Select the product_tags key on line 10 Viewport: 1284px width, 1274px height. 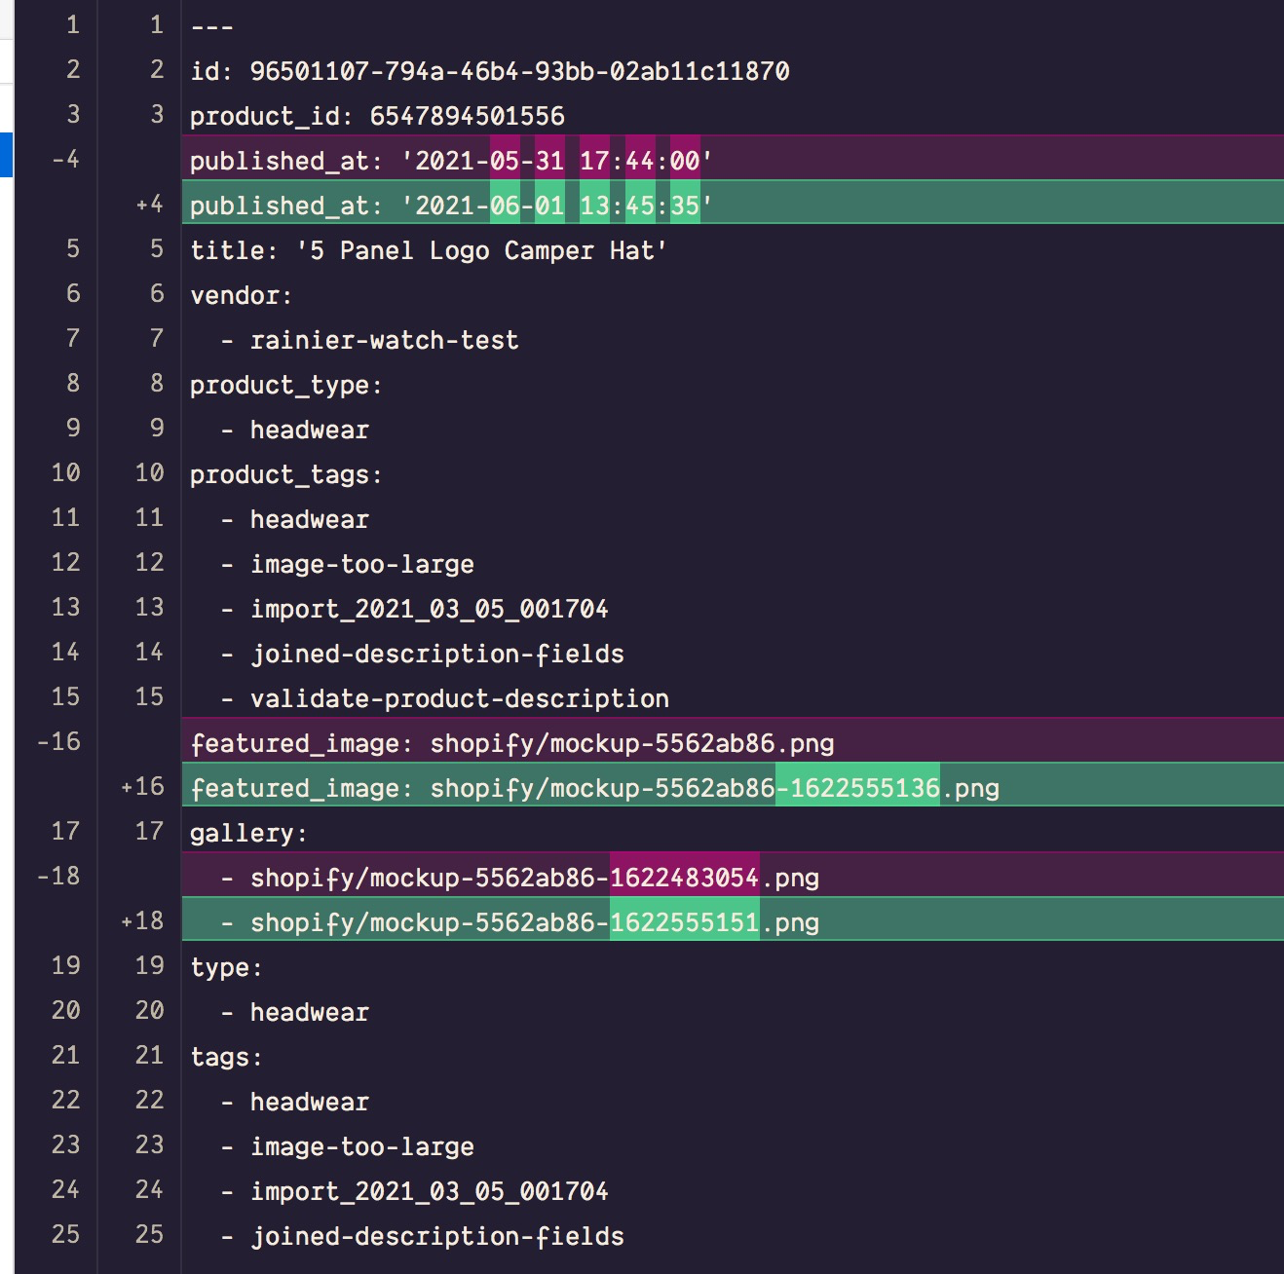pyautogui.click(x=283, y=474)
